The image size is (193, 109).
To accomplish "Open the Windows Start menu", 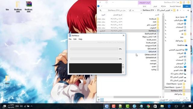I will 190,106.
